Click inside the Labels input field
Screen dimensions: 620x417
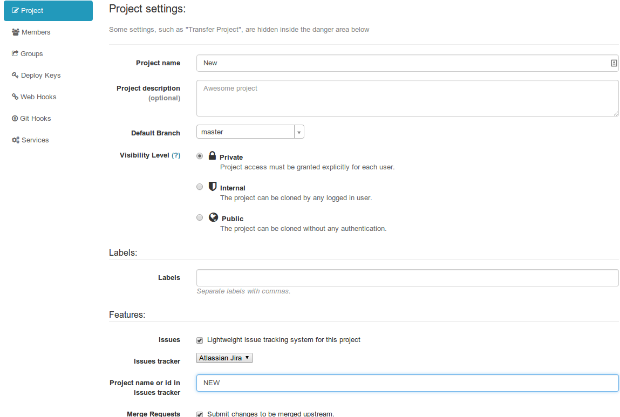[x=378, y=278]
